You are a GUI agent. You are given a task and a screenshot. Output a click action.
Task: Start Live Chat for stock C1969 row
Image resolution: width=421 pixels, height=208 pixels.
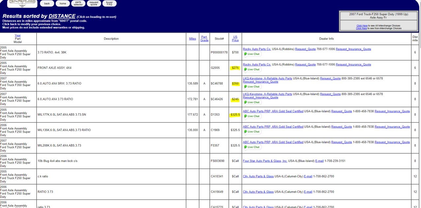pos(252,132)
